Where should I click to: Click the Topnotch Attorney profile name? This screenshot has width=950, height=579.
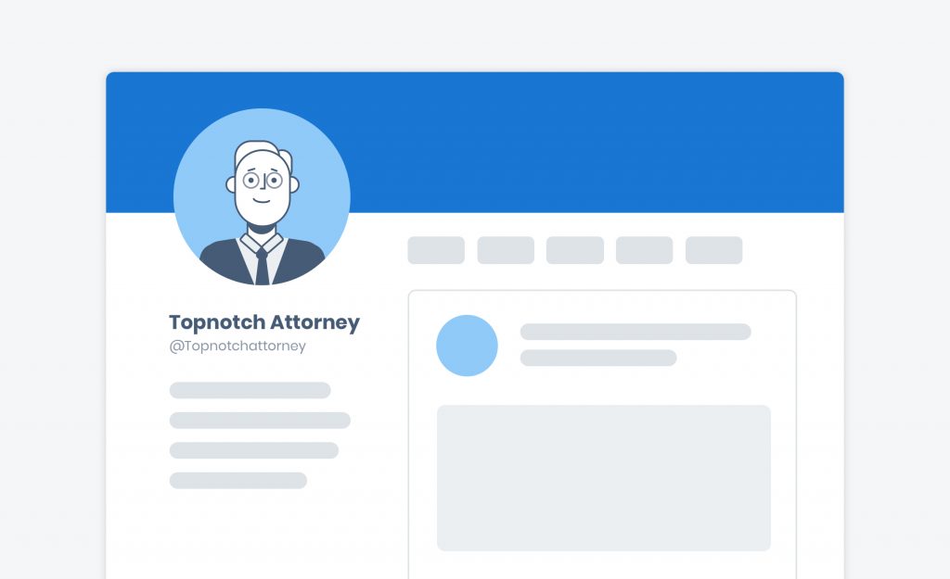click(x=264, y=321)
